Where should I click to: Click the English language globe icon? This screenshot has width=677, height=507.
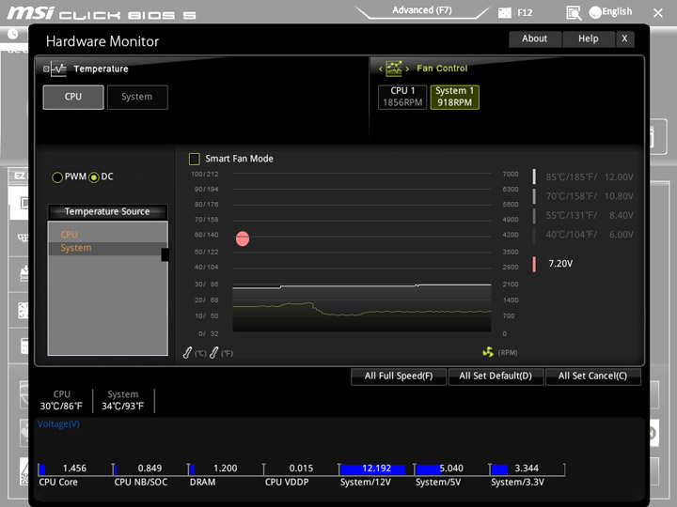tap(595, 12)
